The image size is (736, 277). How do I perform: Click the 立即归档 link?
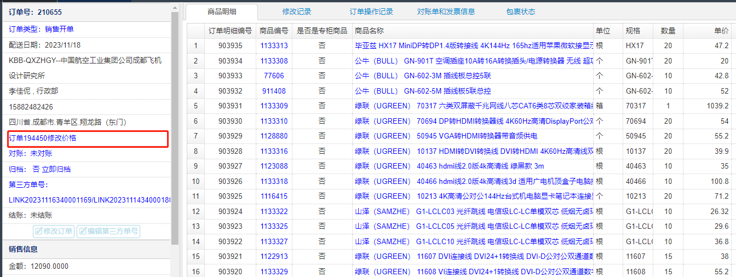pyautogui.click(x=56, y=169)
